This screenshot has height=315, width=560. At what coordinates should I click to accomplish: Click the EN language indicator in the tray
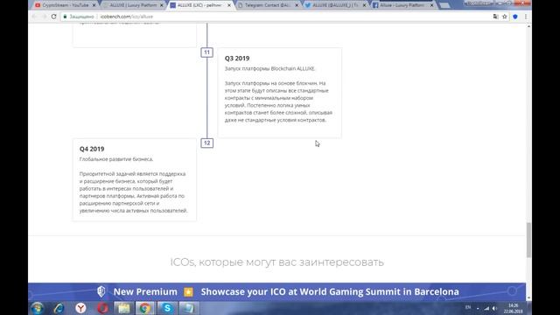pyautogui.click(x=468, y=307)
